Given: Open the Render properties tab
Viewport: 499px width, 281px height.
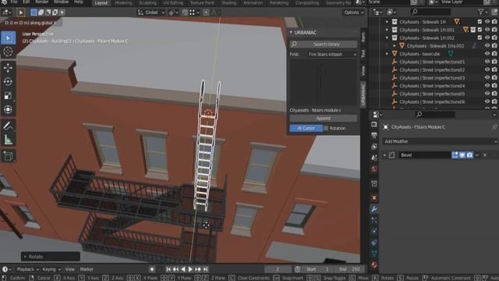Looking at the screenshot, I should click(x=374, y=124).
